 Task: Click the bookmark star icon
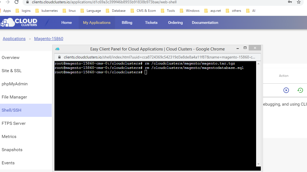(299, 2)
